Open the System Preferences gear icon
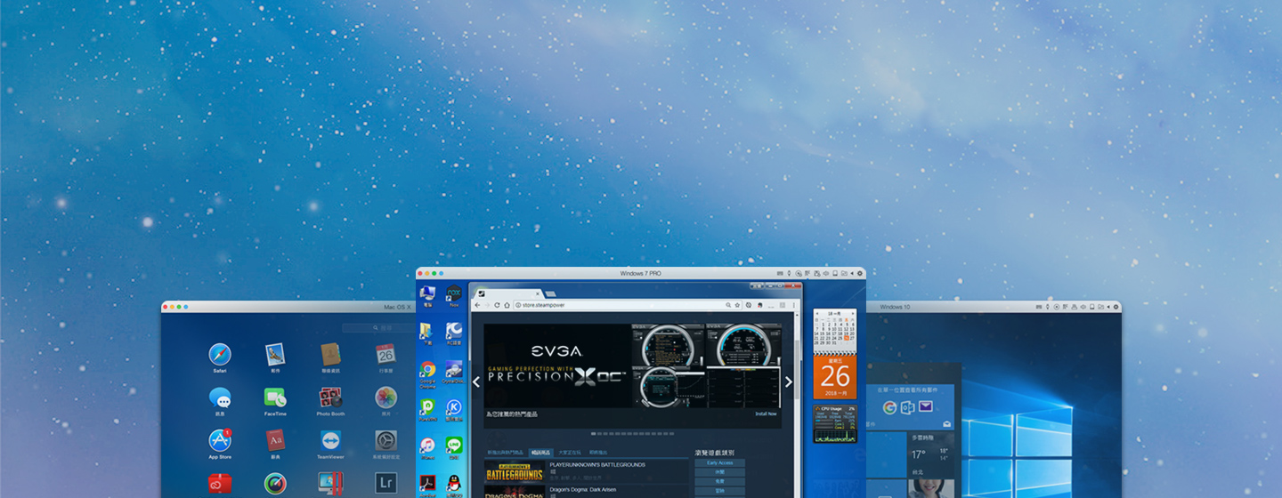 coord(385,440)
